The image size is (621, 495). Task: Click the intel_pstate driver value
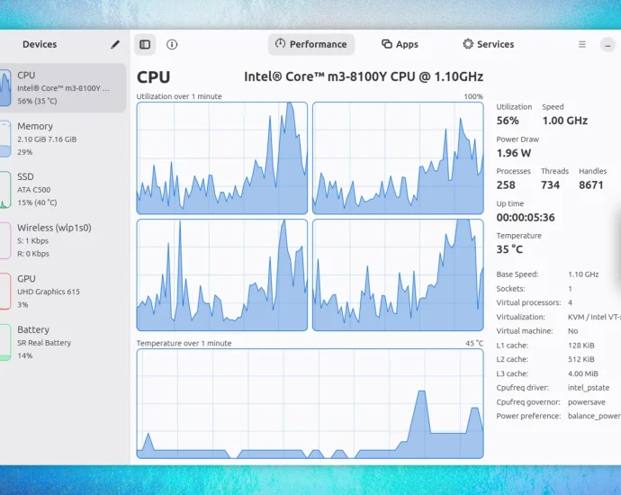589,388
